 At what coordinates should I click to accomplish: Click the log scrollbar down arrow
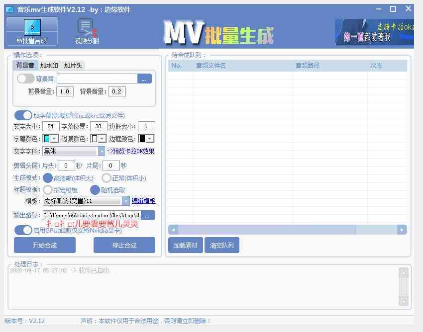[x=404, y=301]
